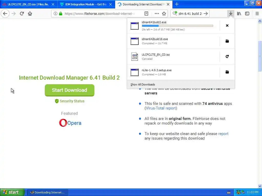Click the scrollbar down arrow
Viewport: 262px width, 196px height.
[260, 186]
